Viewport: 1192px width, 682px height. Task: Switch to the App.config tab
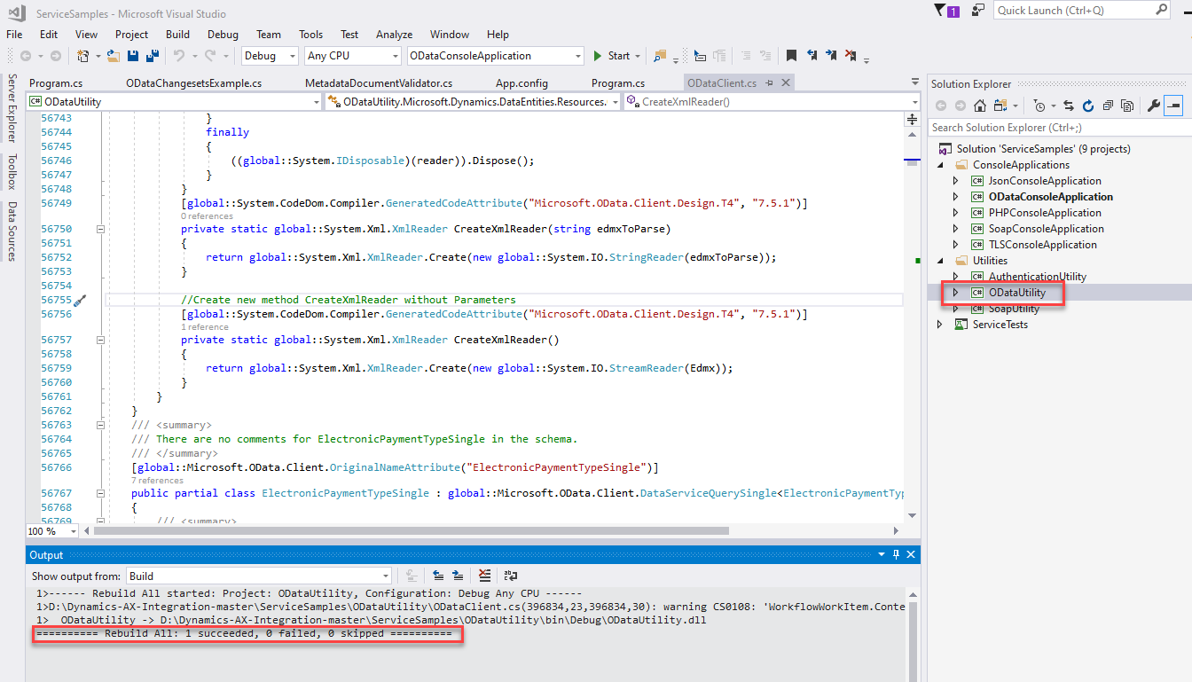pyautogui.click(x=521, y=83)
